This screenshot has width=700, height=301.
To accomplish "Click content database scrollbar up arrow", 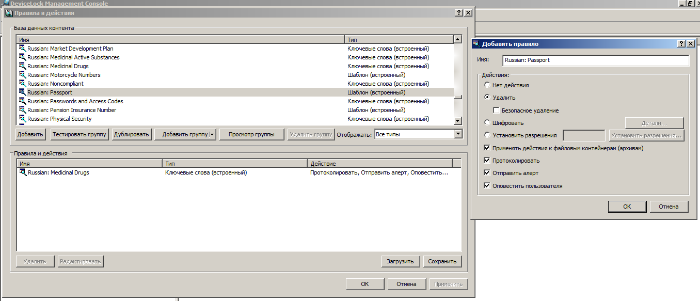I will click(x=457, y=39).
